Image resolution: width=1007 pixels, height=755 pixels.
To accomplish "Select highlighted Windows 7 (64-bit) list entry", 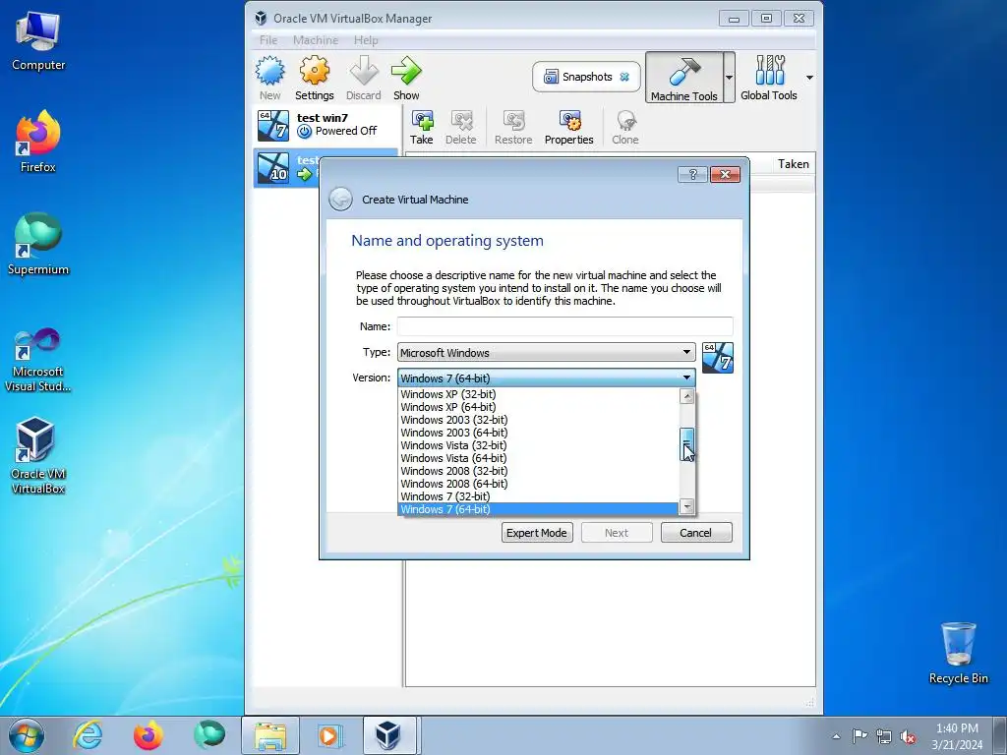I will click(538, 510).
